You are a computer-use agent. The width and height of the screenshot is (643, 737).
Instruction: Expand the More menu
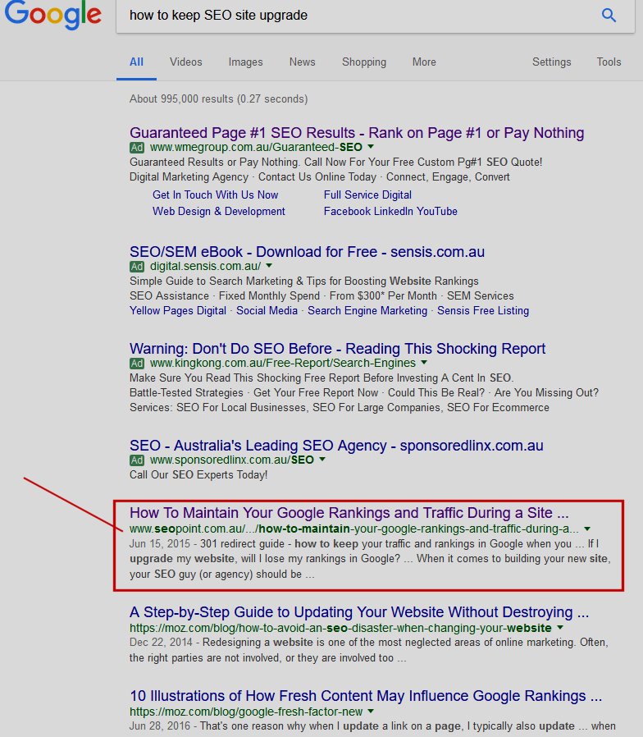click(424, 62)
